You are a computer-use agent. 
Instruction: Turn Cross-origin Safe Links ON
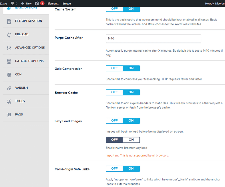tap(131, 169)
